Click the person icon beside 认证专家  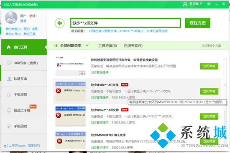(9, 79)
